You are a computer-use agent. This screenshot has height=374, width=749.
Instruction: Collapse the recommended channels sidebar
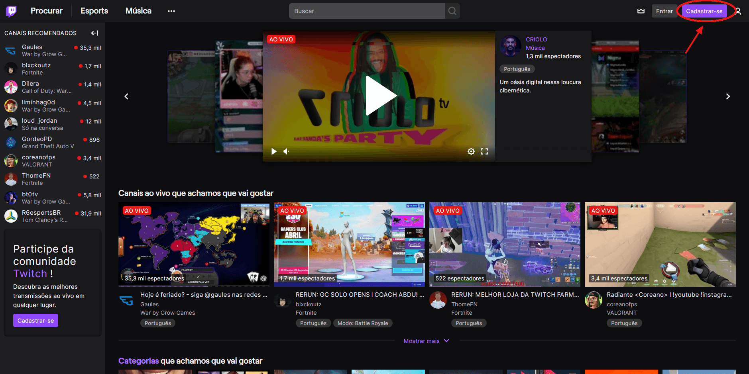(94, 33)
